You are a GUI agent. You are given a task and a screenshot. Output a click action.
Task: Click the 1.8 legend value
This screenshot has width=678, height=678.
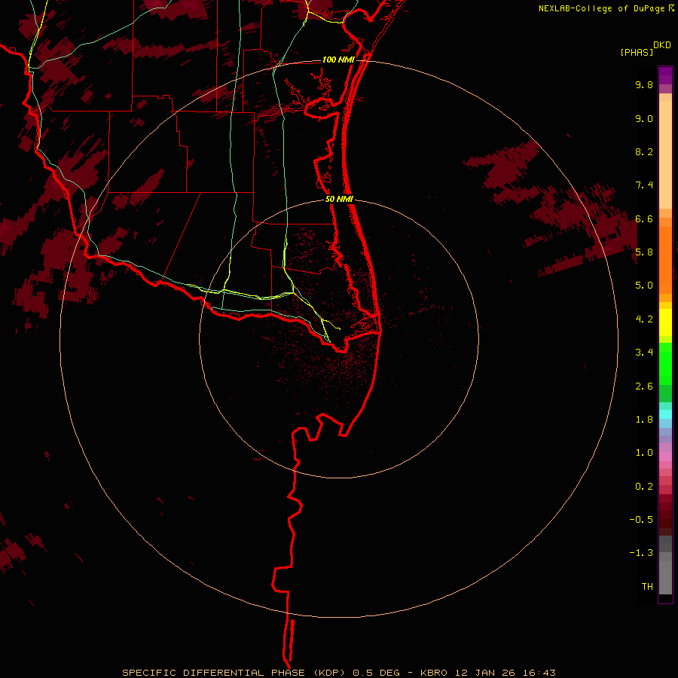pos(644,420)
